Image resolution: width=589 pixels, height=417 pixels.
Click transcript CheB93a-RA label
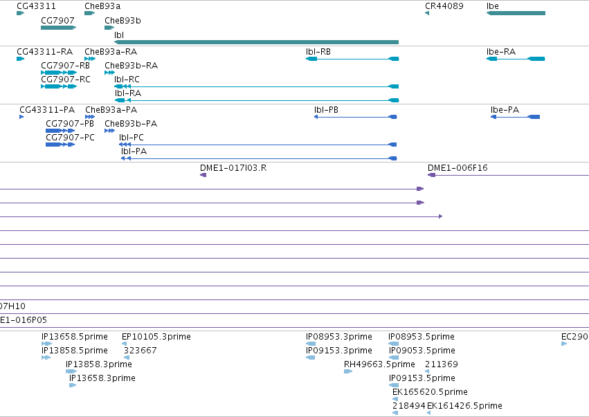point(111,52)
